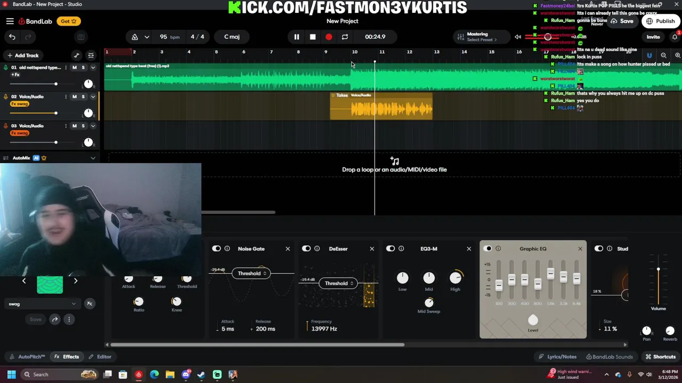This screenshot has height=383, width=682.
Task: Pause playback in the transport bar
Action: [x=297, y=37]
